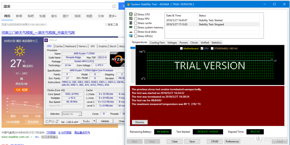This screenshot has width=290, height=145.
Task: Enable Stress GPU(s) checkbox
Action: [136, 36]
